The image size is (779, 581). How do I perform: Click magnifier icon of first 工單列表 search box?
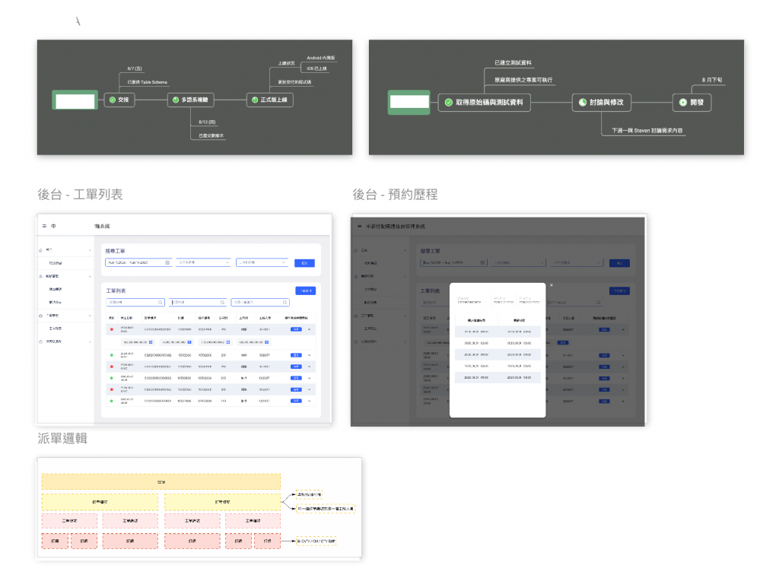click(160, 303)
